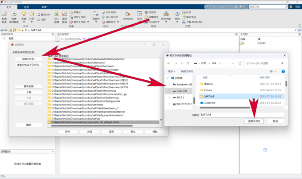Click Add with Subfolders button
The width and height of the screenshot is (302, 179).
tap(29, 65)
